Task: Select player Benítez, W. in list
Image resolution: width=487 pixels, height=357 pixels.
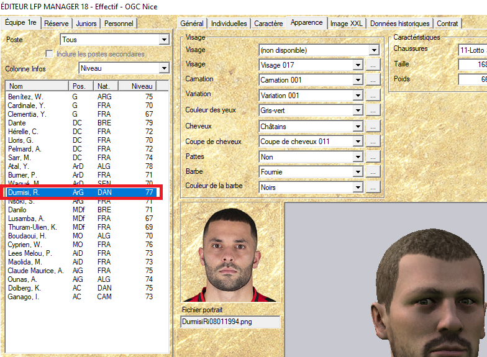Action: tap(81, 97)
